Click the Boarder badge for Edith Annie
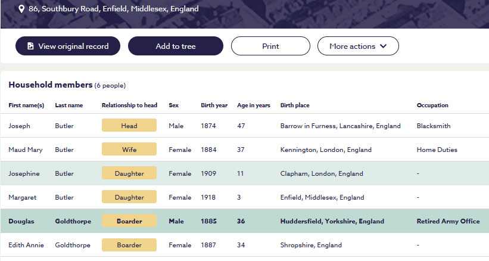This screenshot has width=489, height=261. pyautogui.click(x=129, y=245)
